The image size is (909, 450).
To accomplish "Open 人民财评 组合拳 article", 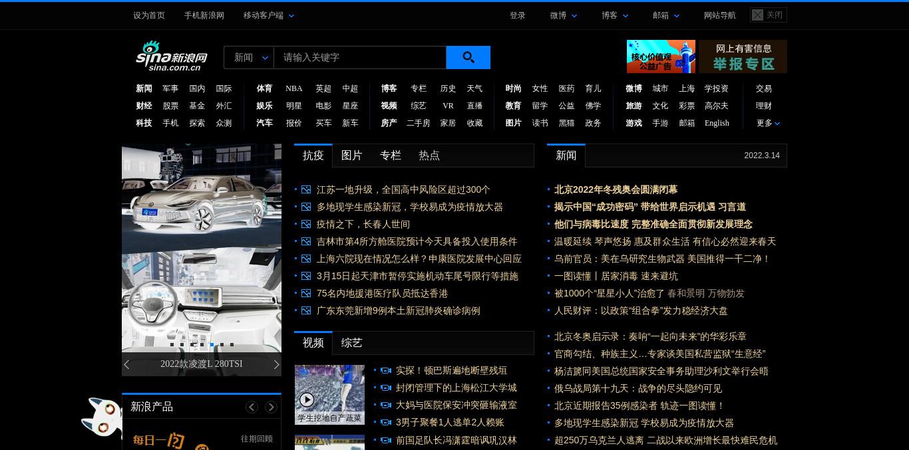I will [641, 310].
